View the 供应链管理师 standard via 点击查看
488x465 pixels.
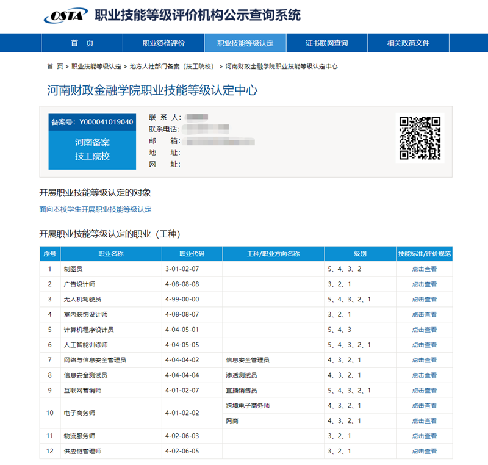(x=424, y=452)
